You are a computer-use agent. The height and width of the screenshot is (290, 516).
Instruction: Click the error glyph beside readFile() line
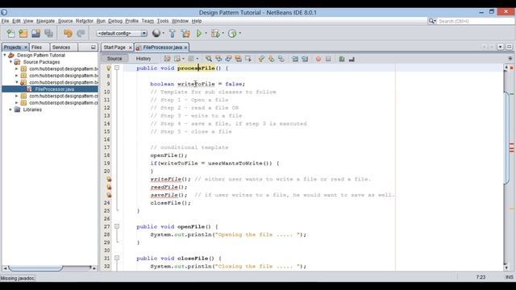[x=109, y=187]
